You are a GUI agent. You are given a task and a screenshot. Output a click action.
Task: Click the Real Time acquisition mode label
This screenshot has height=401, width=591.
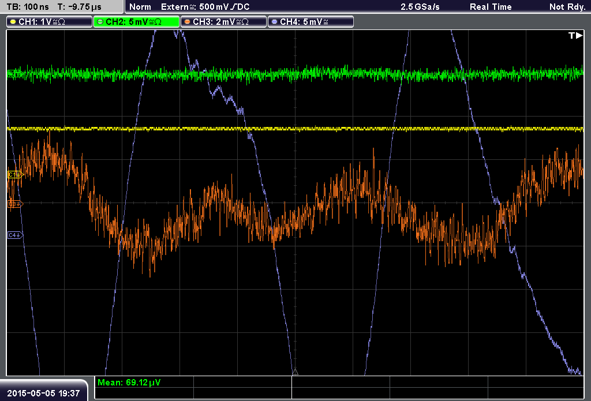click(491, 7)
